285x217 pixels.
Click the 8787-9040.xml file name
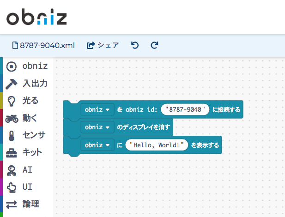tap(43, 45)
